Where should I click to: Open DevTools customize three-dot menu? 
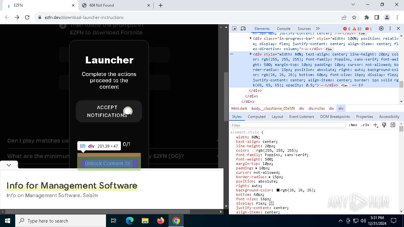tap(390, 28)
